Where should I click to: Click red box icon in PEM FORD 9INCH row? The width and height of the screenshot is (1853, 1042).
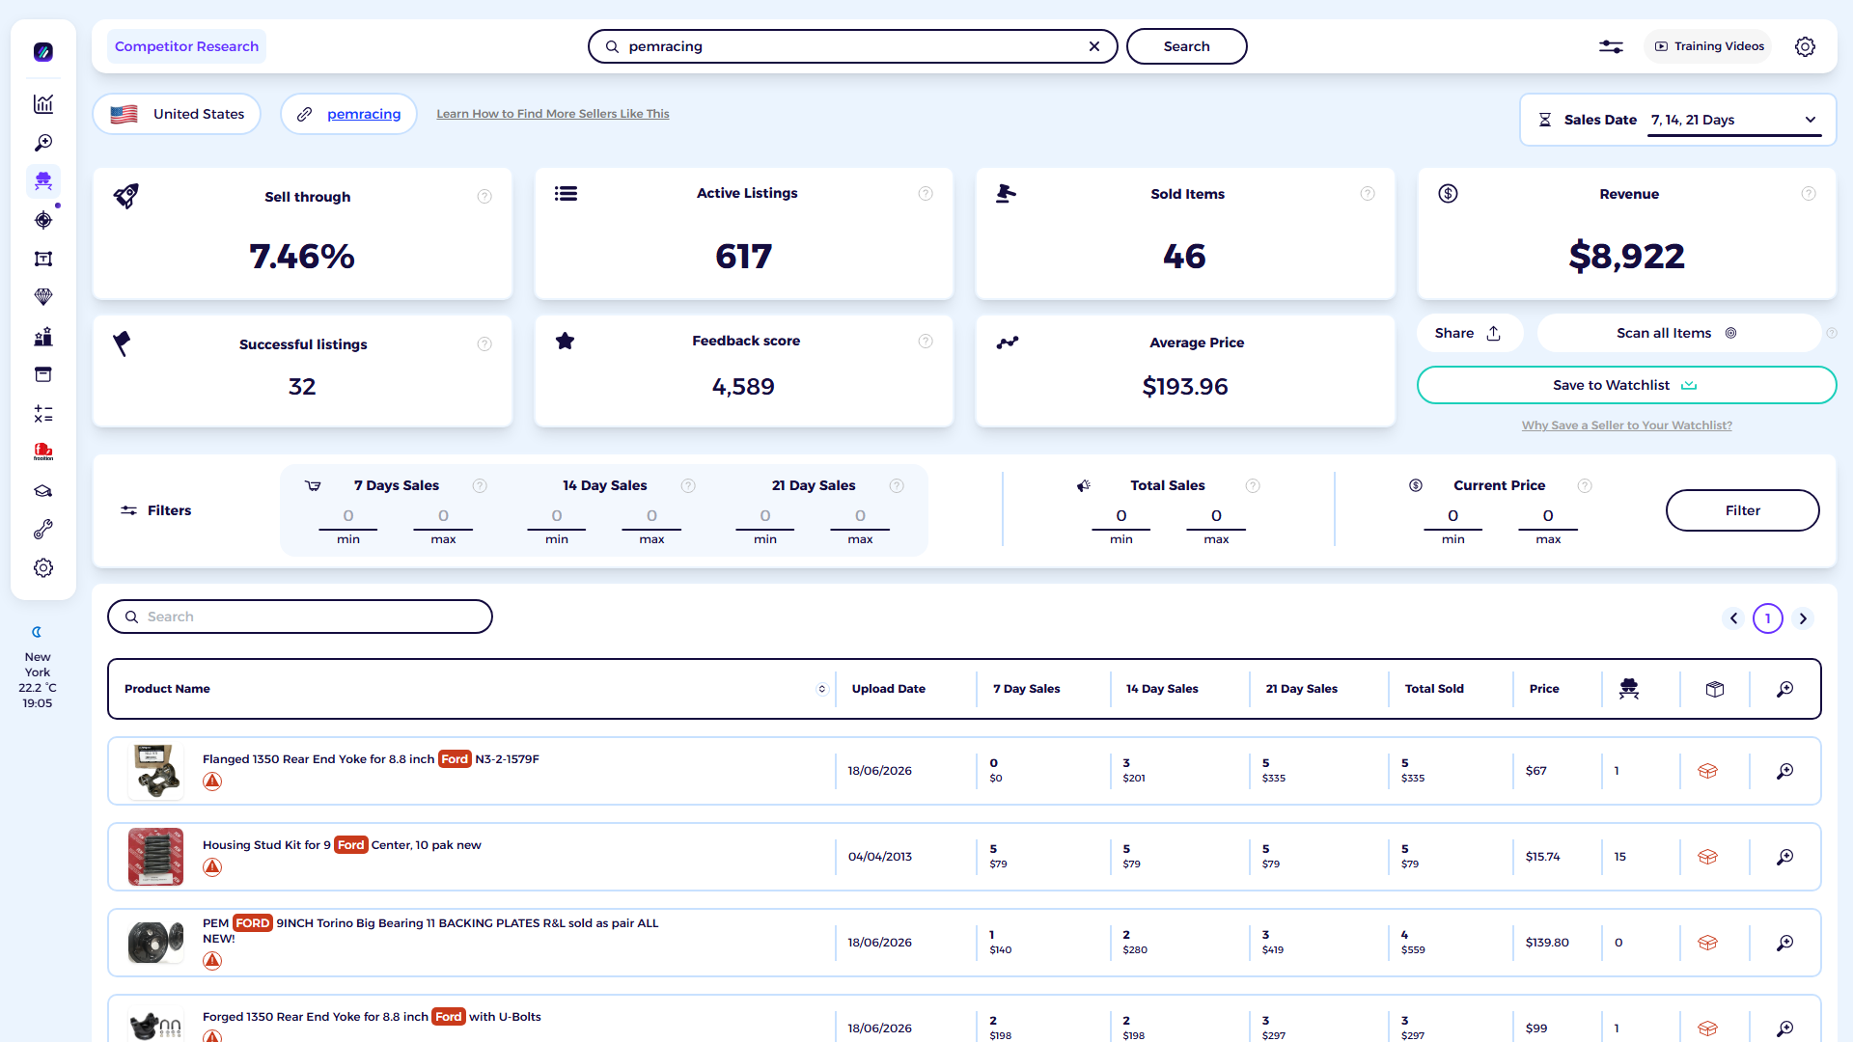coord(1707,943)
